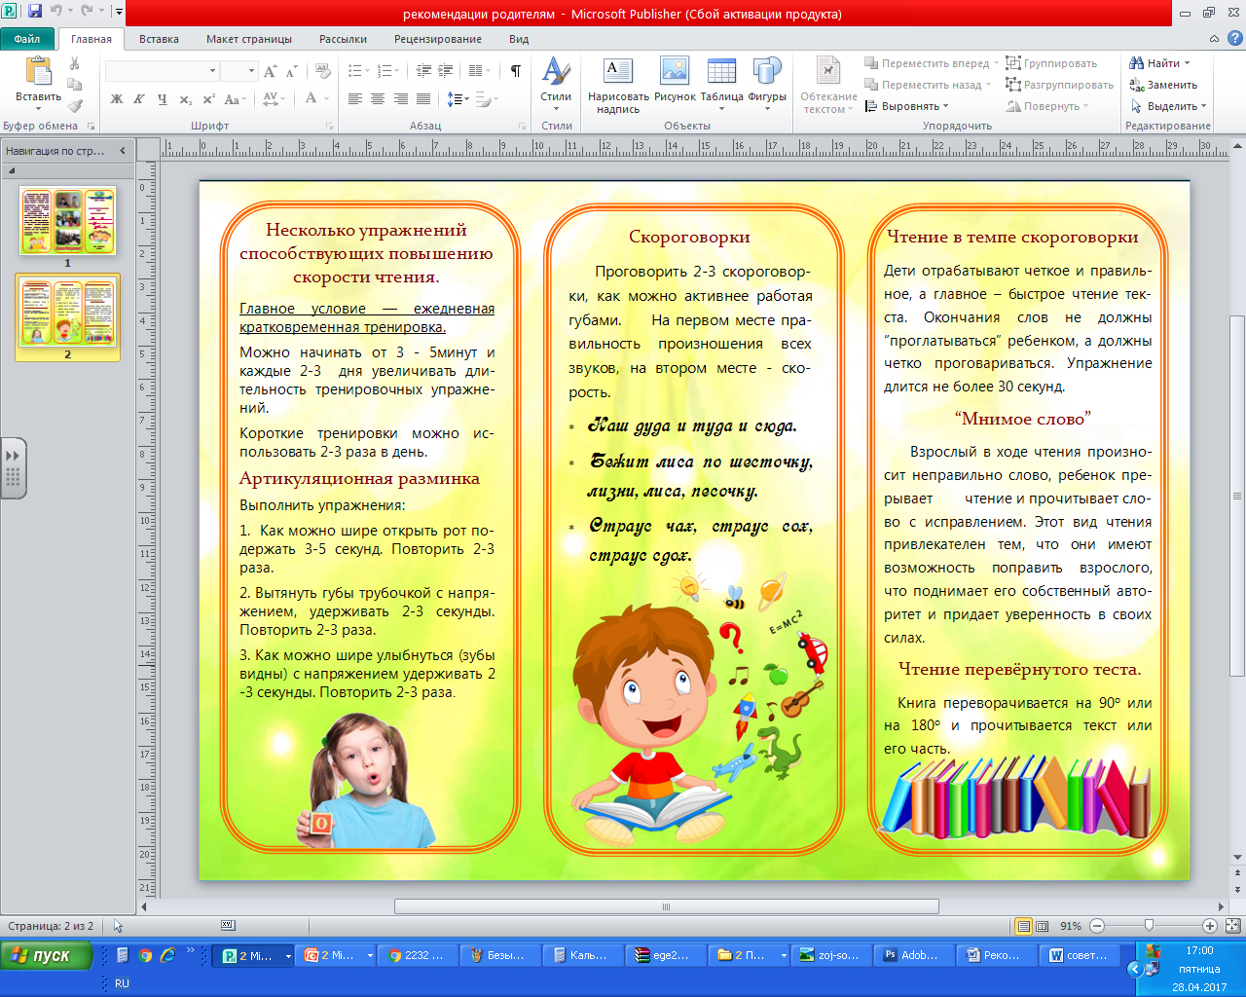
Task: Toggle underline Ч formatting
Action: click(x=162, y=99)
